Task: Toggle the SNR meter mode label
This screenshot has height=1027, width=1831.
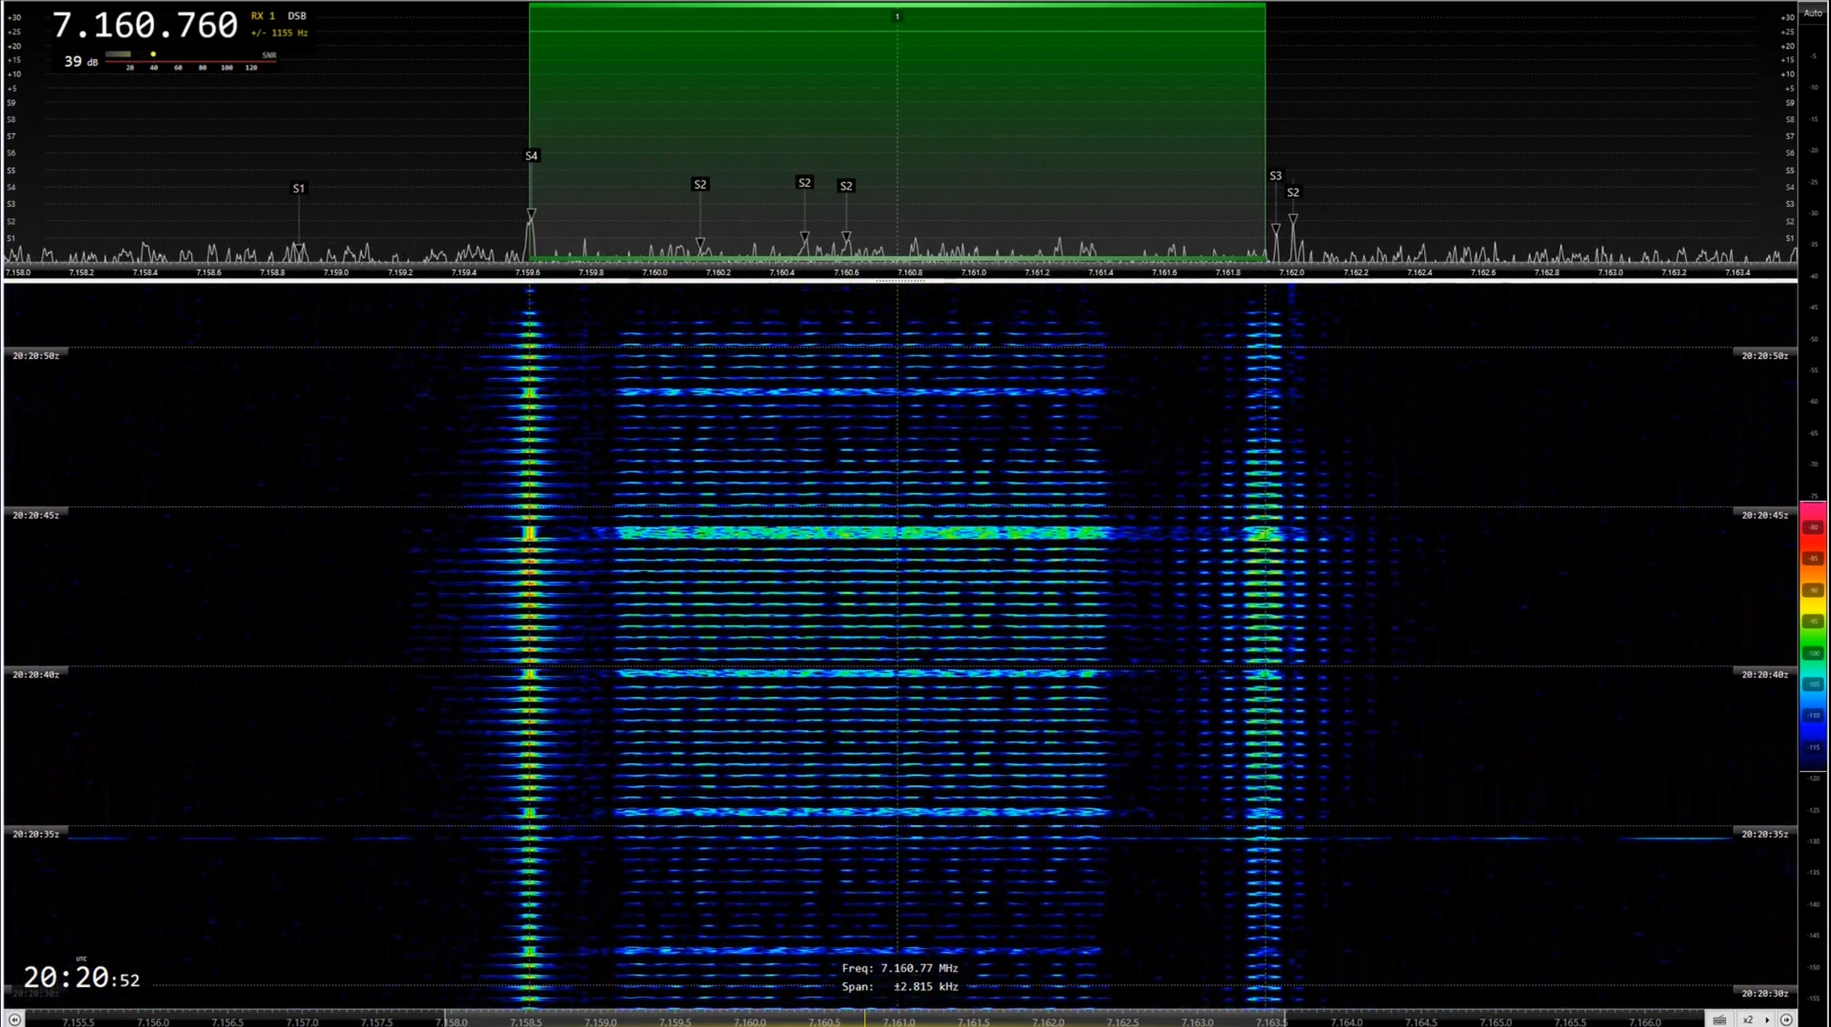Action: pos(269,55)
